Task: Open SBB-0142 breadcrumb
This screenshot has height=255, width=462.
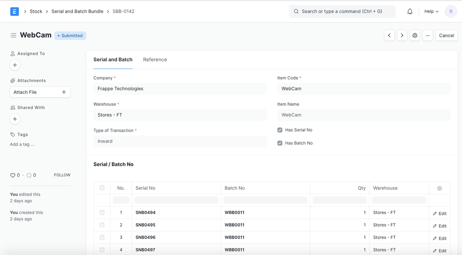Action: coord(124,11)
